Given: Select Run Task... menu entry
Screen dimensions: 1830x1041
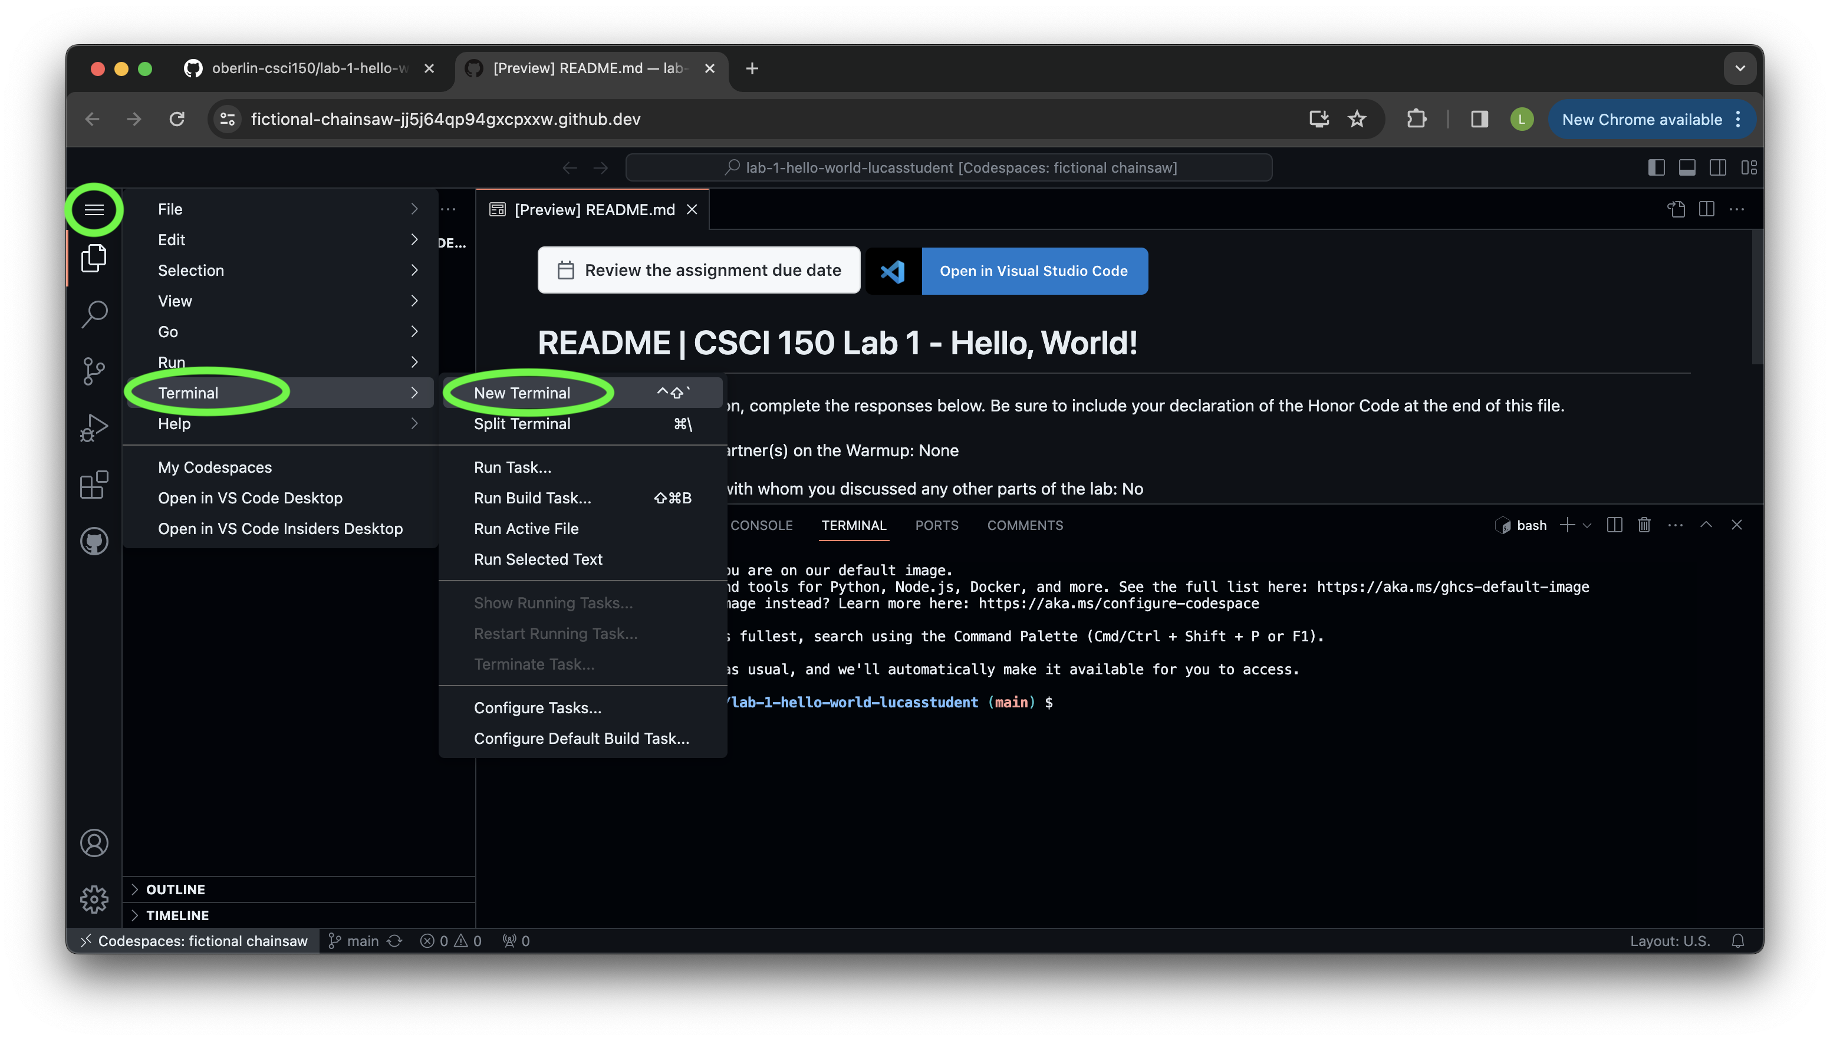Looking at the screenshot, I should pyautogui.click(x=582, y=467).
